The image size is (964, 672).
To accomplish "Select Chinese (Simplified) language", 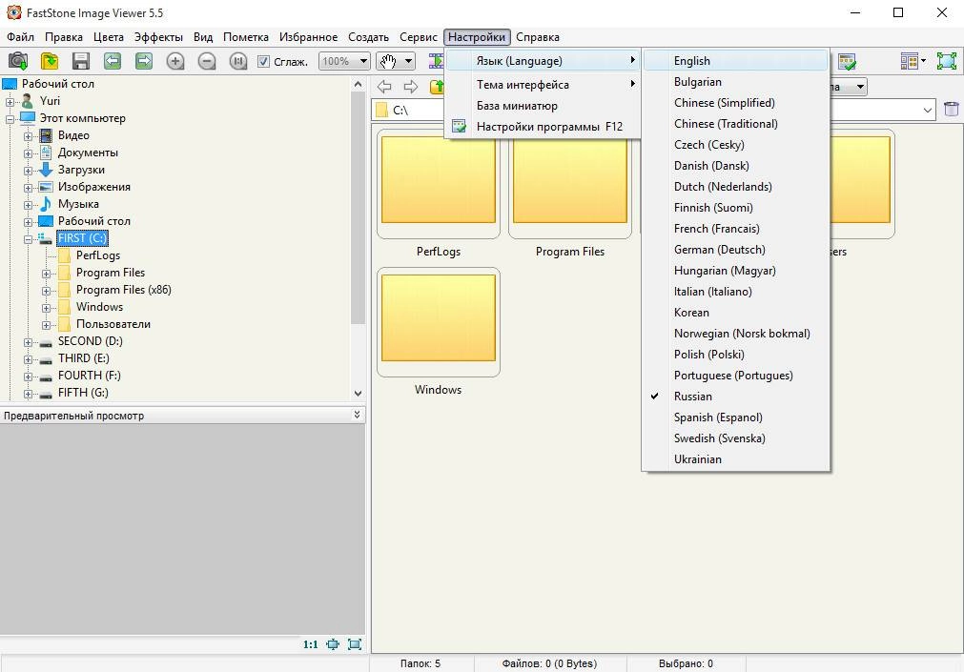I will coord(735,103).
